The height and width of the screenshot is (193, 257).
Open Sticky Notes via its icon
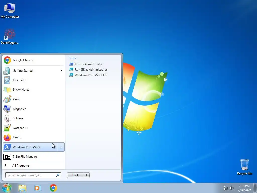[7, 90]
